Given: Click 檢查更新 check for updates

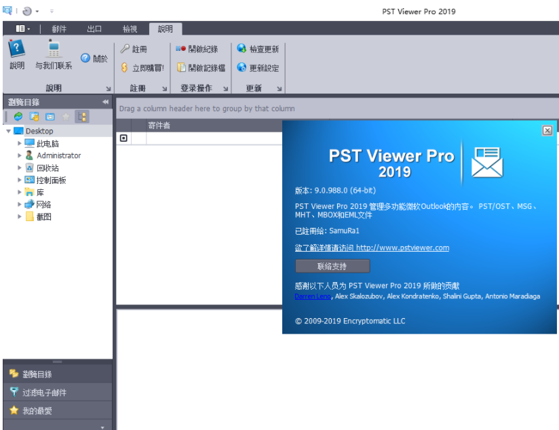Looking at the screenshot, I should click(x=258, y=49).
